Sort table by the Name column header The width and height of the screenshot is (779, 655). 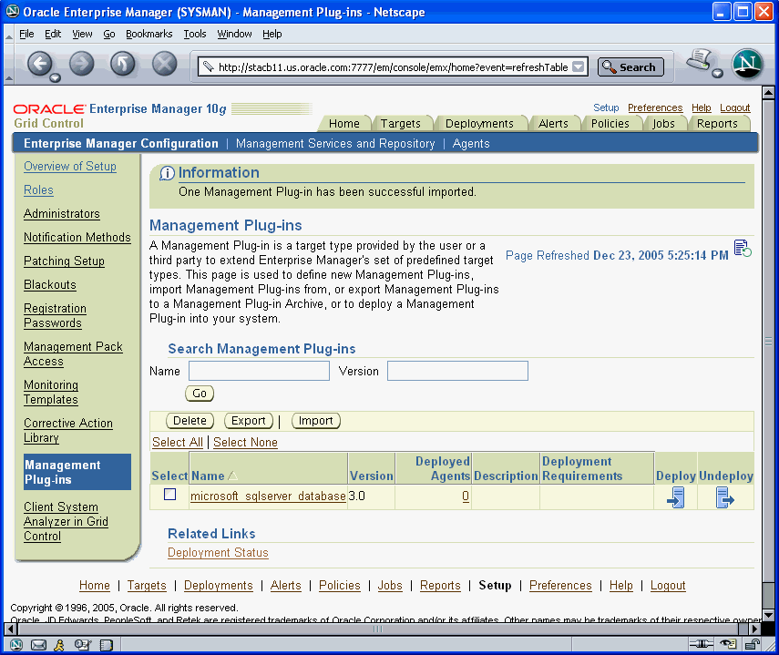click(x=208, y=476)
